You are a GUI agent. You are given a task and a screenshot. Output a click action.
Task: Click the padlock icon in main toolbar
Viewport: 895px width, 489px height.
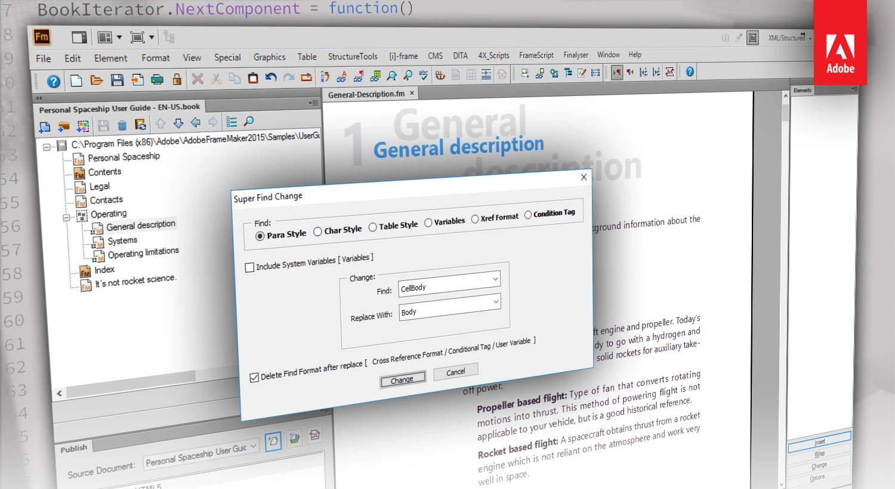click(177, 79)
